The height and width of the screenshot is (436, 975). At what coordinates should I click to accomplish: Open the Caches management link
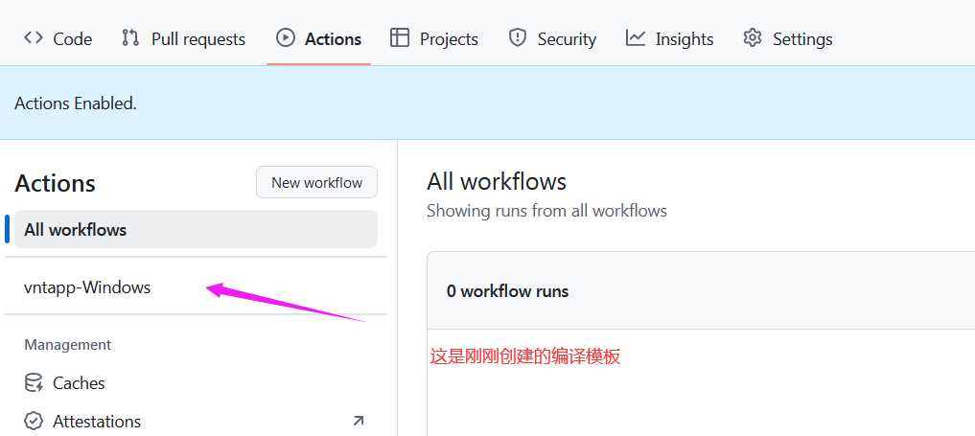(x=79, y=382)
